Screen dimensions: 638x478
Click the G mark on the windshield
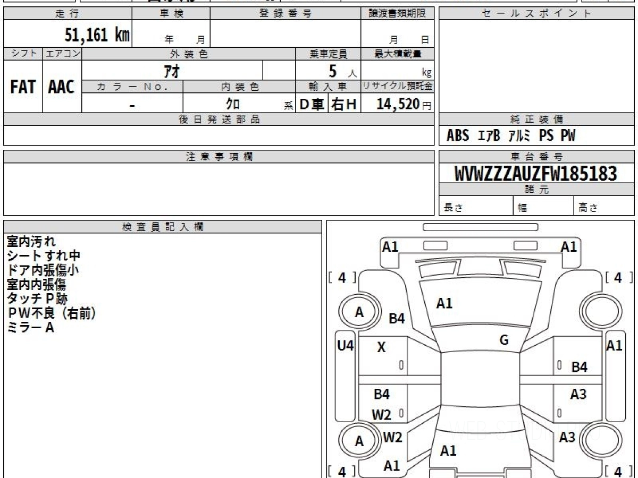pos(504,340)
